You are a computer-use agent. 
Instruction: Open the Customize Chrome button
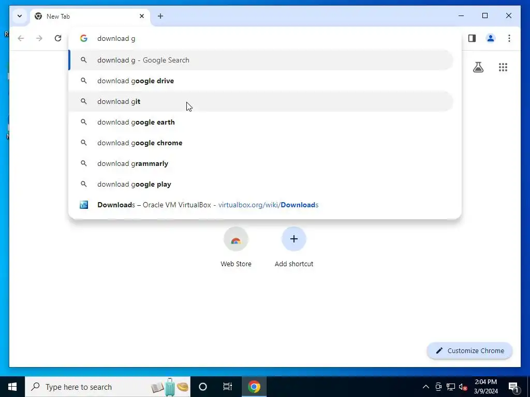click(x=469, y=350)
